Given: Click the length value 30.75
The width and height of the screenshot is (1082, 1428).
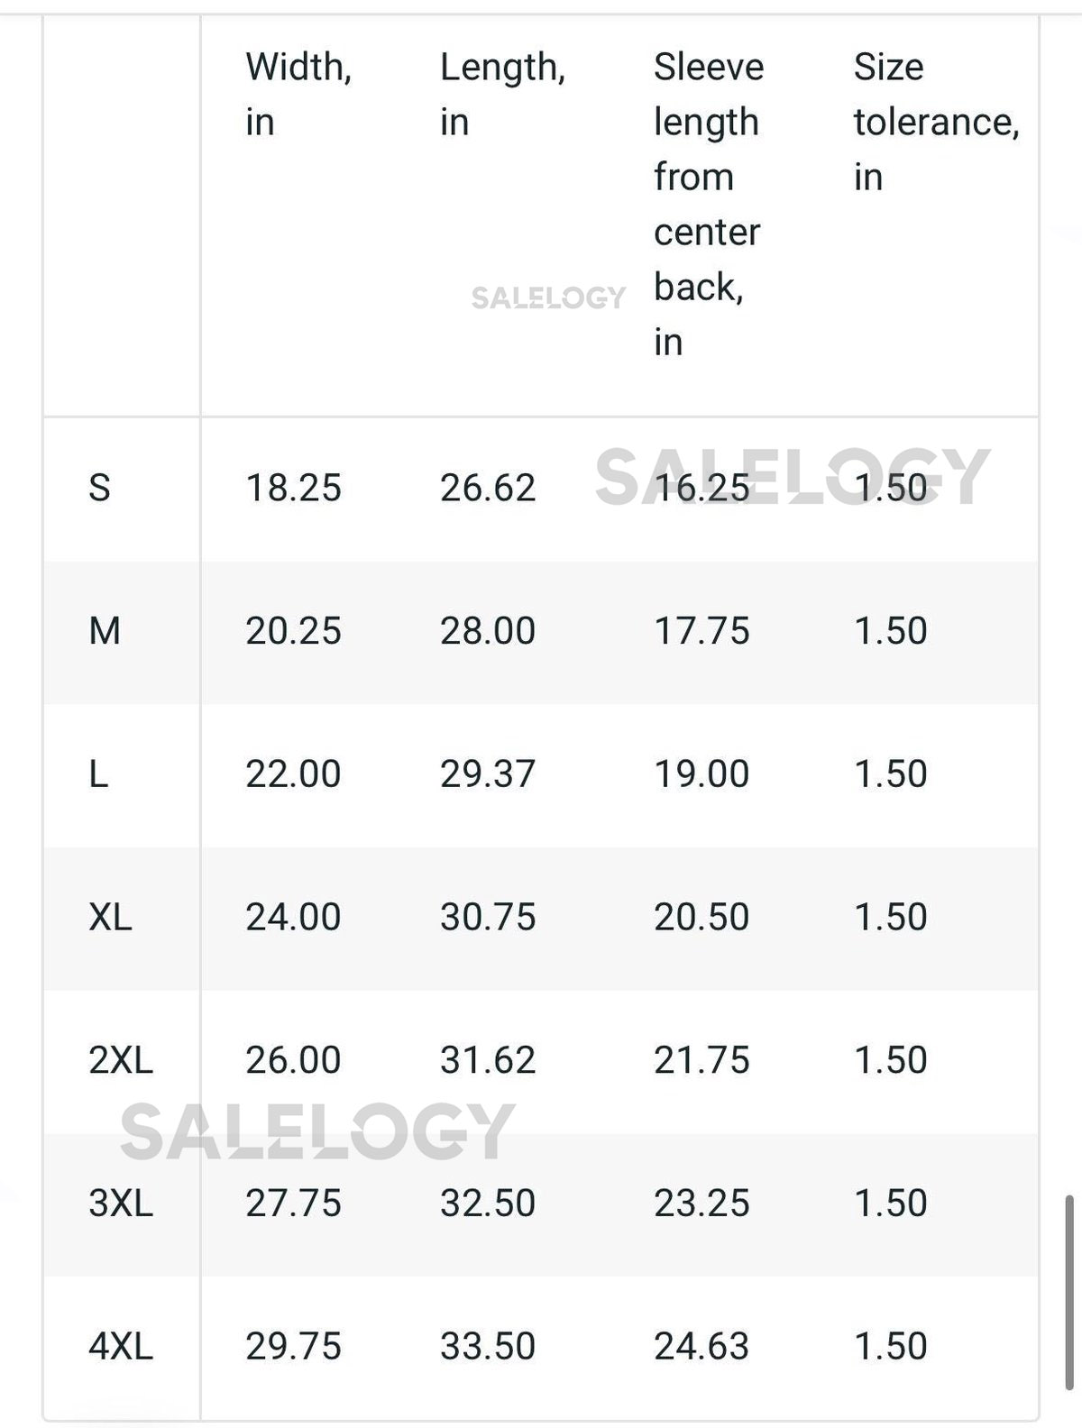Looking at the screenshot, I should tap(488, 917).
